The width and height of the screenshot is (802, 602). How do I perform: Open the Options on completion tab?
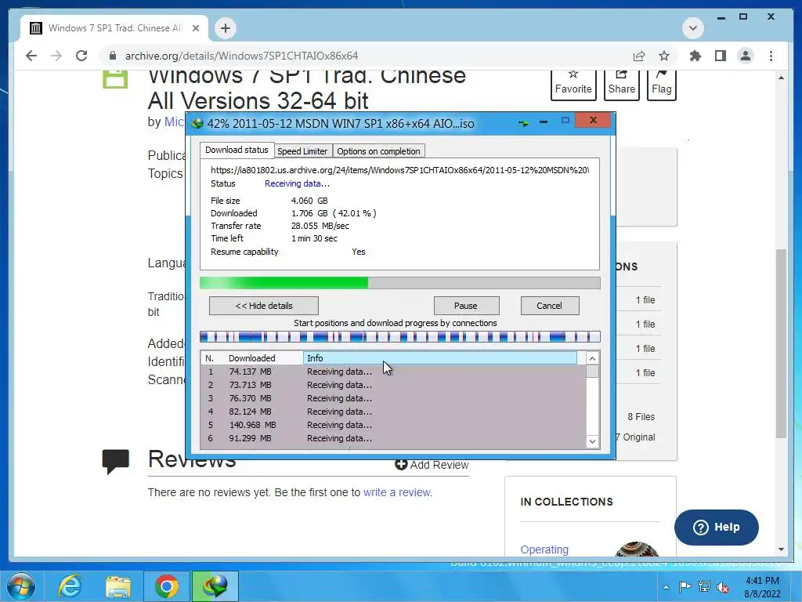coord(378,151)
